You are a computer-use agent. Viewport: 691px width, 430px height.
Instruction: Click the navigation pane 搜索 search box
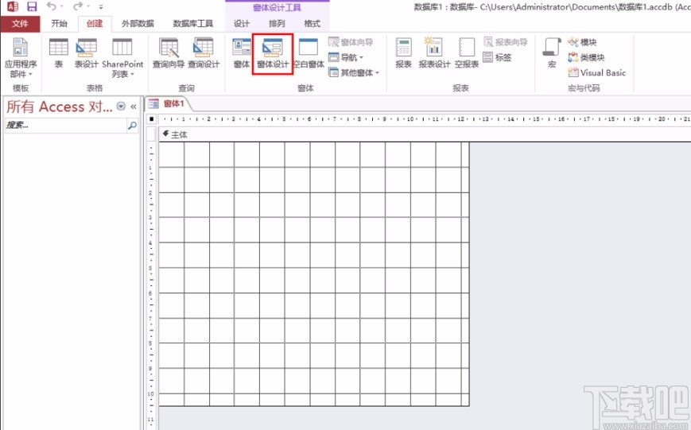coord(65,126)
